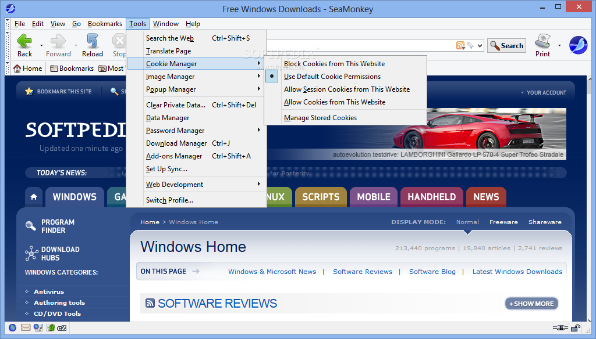Open the Home bookmark toolbar item
This screenshot has height=339, width=596.
[27, 68]
